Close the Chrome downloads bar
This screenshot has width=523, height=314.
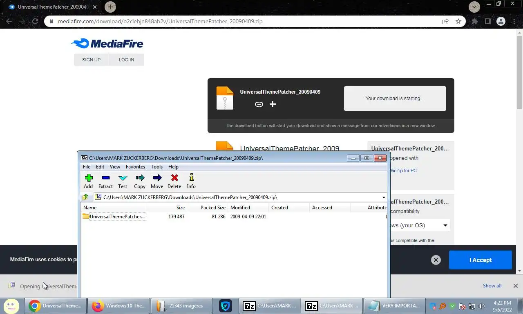point(515,286)
